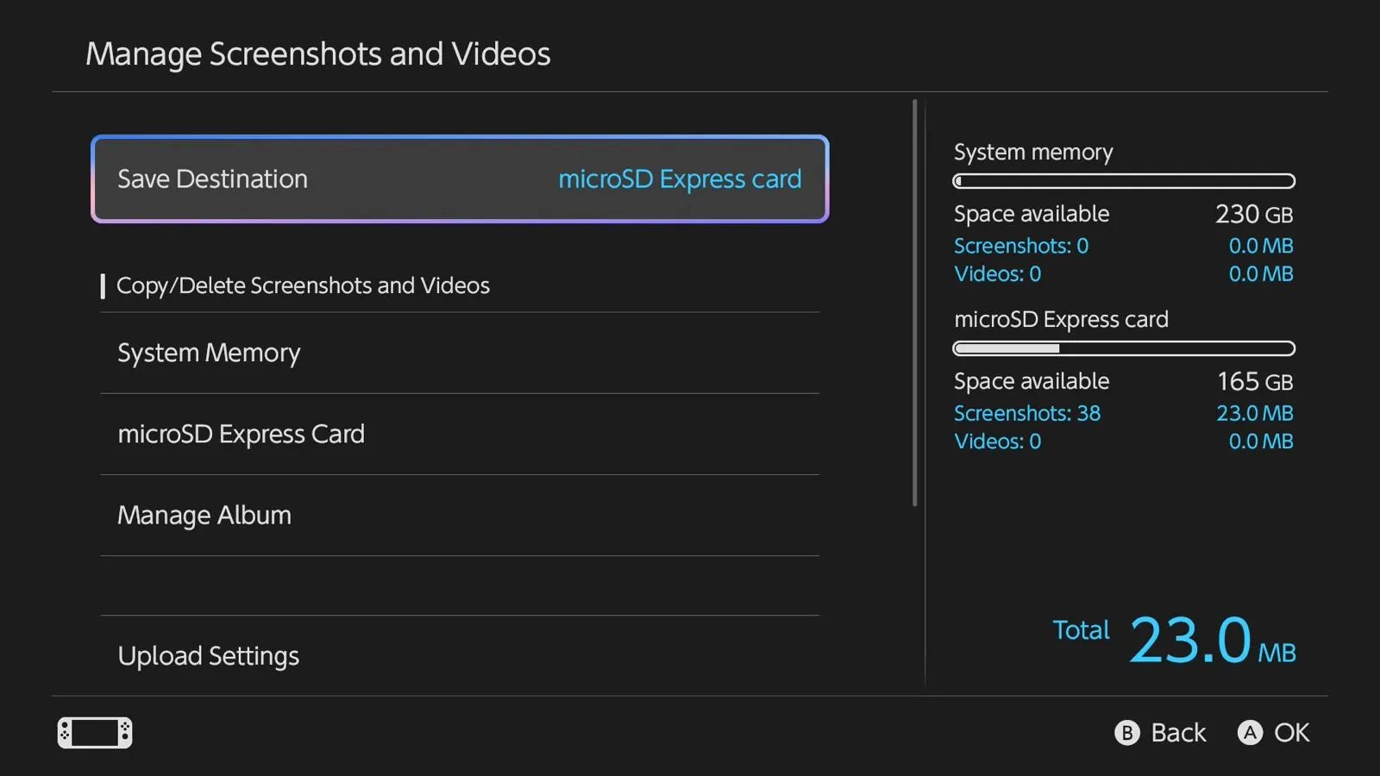
Task: Select Copy/Delete Screenshots and Videos
Action: tap(304, 285)
